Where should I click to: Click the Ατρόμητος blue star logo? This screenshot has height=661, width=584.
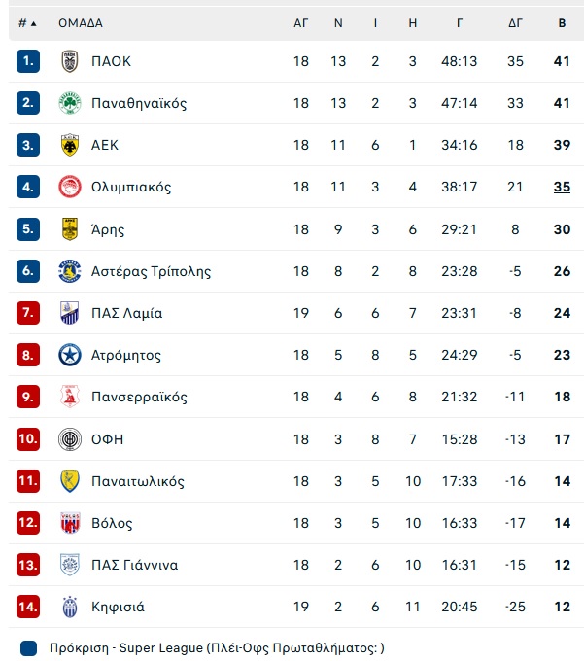tap(70, 355)
